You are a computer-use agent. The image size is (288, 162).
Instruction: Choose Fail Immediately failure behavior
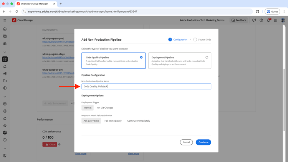(x=113, y=121)
